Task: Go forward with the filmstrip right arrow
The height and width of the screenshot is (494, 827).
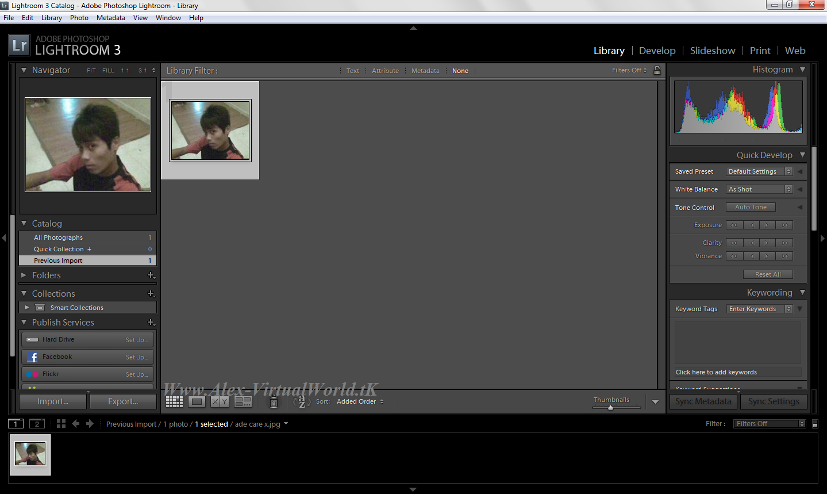Action: click(90, 424)
